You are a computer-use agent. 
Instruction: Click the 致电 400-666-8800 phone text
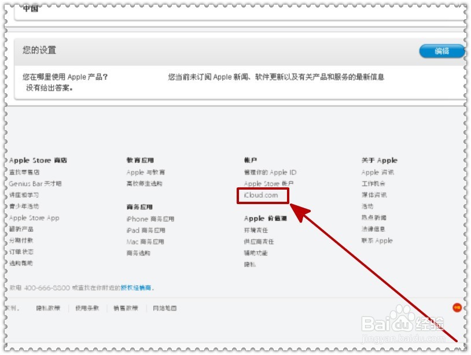(39, 287)
